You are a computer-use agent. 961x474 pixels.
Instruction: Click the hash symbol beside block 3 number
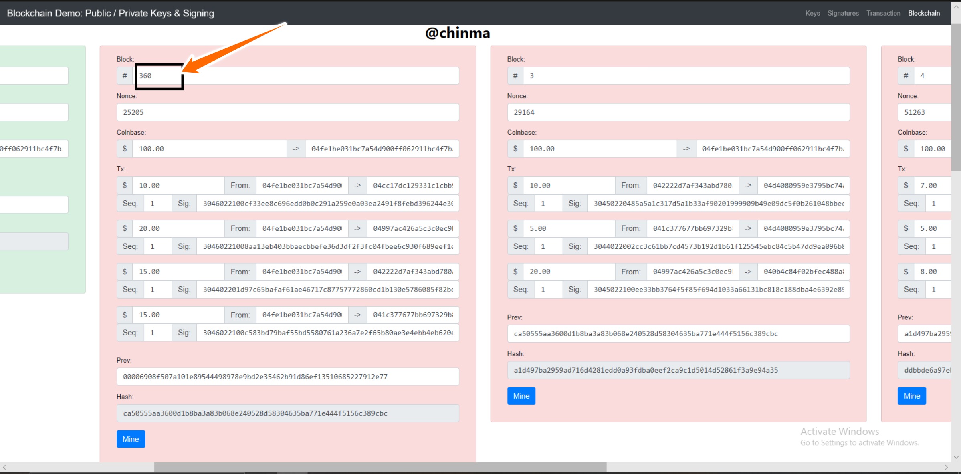tap(515, 75)
